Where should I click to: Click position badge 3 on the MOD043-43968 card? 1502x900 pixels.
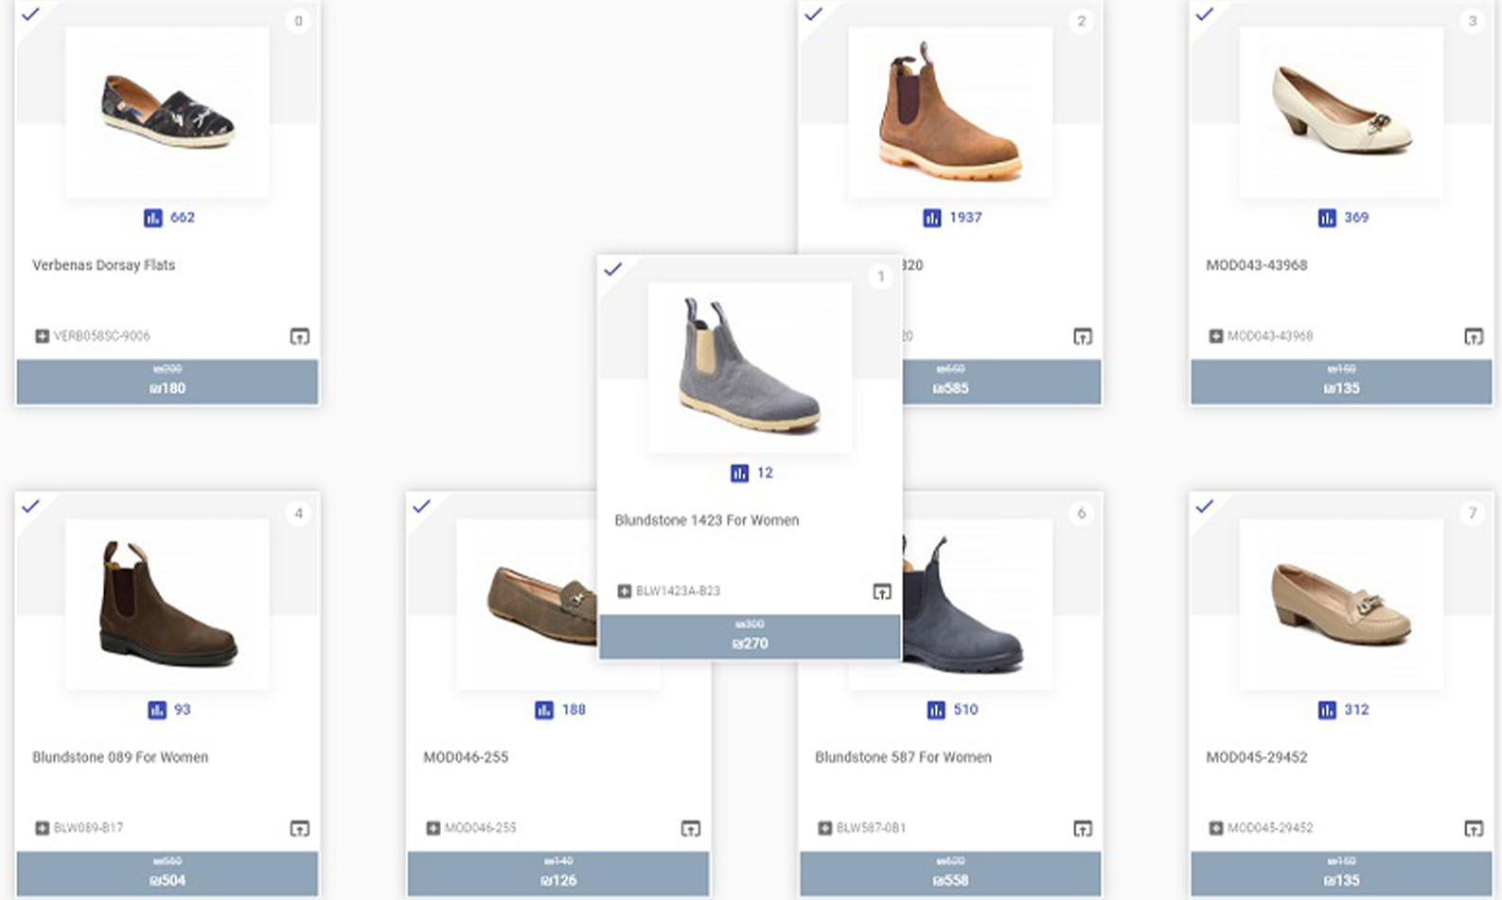[1472, 21]
